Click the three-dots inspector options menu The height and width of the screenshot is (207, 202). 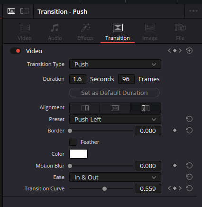coord(193,11)
